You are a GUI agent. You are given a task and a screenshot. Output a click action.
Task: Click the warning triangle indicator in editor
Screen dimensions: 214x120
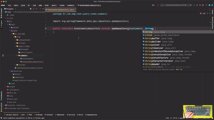[x=204, y=13]
